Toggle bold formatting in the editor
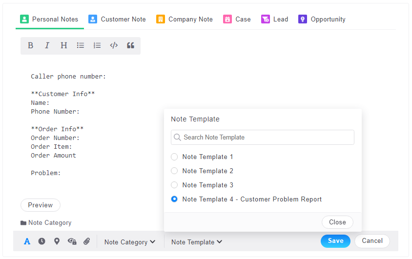The image size is (412, 259). coord(30,45)
